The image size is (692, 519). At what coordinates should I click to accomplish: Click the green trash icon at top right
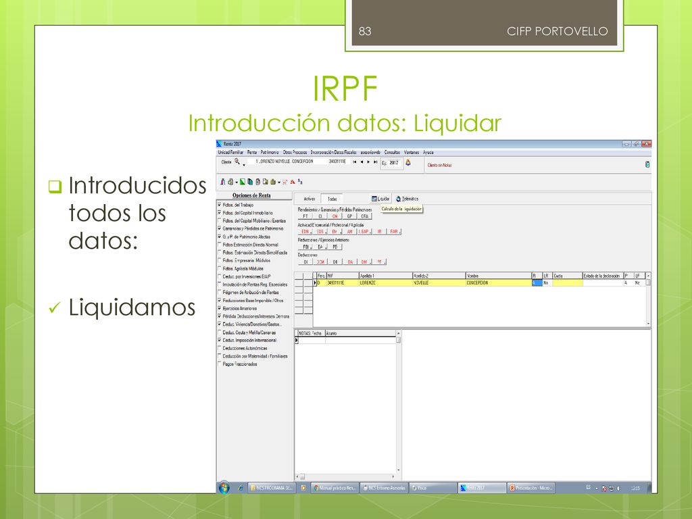click(647, 164)
